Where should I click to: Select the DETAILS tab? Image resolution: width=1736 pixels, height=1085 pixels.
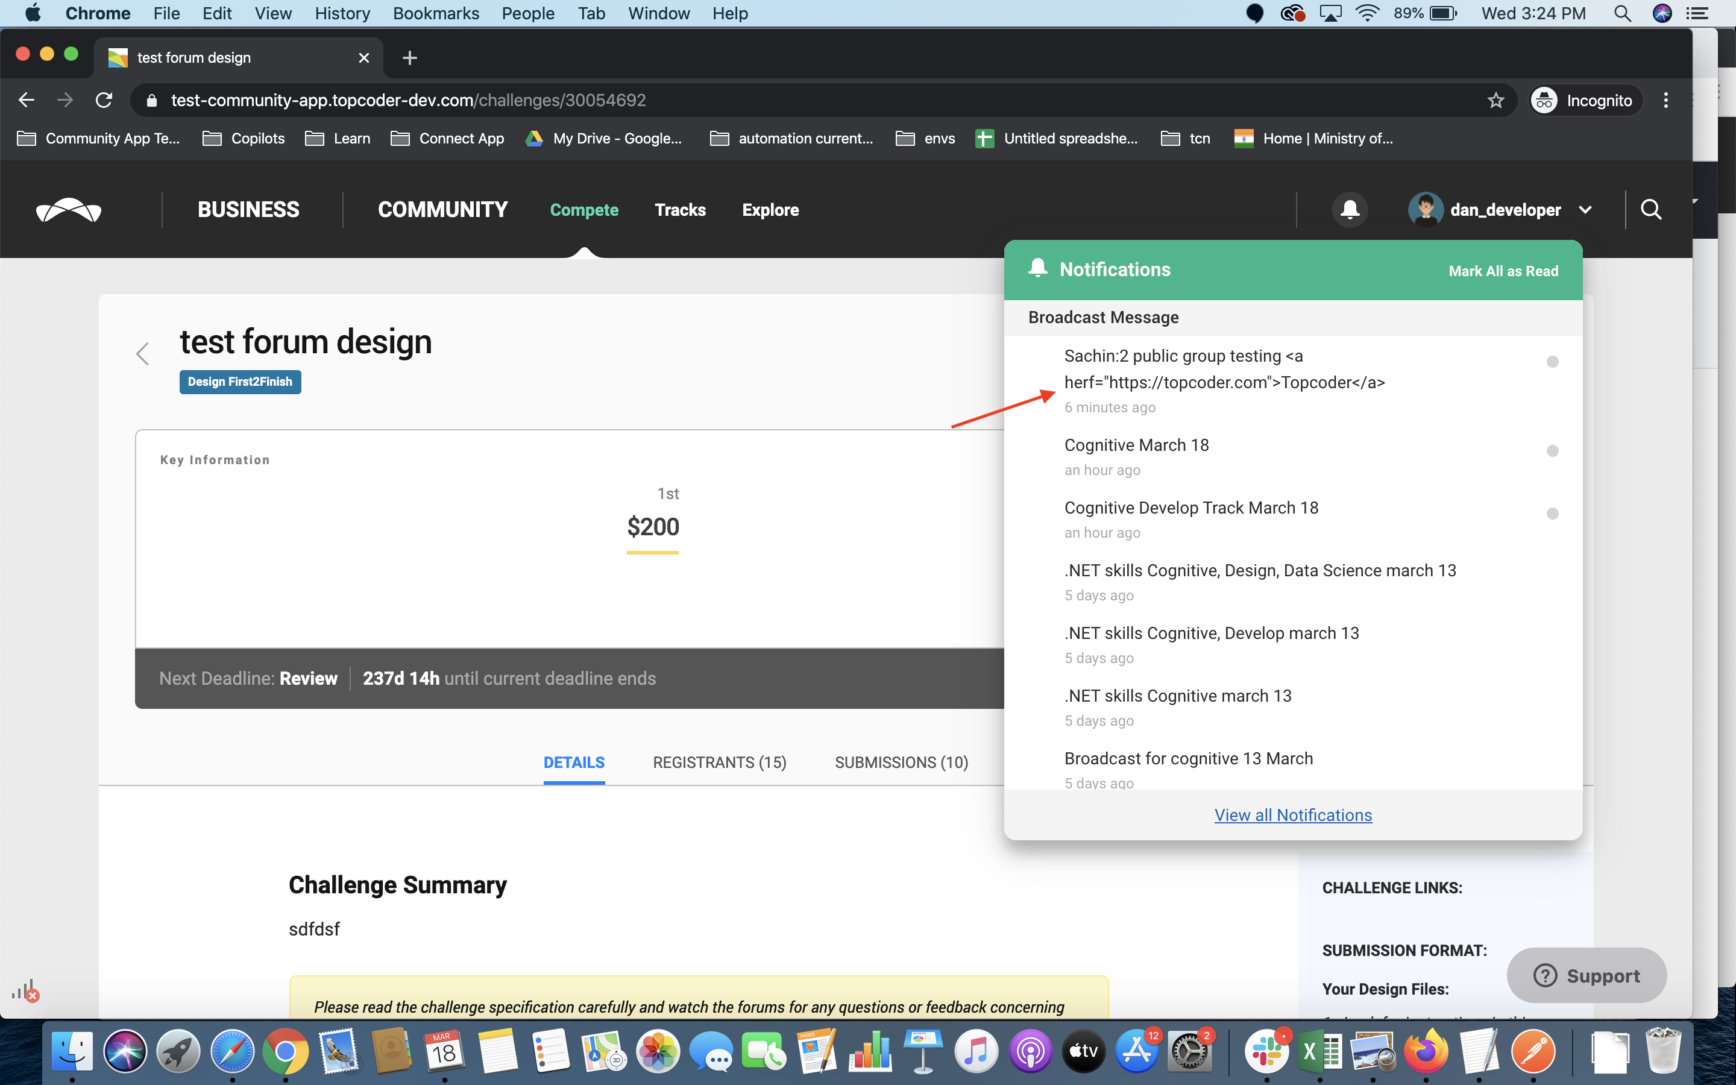574,762
